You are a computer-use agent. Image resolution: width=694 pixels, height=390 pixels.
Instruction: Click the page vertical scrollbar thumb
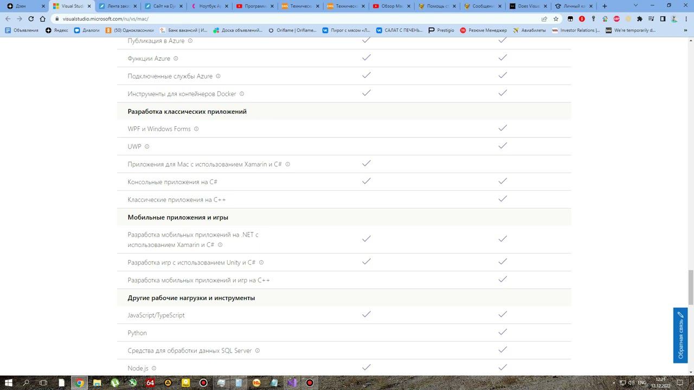pyautogui.click(x=691, y=287)
